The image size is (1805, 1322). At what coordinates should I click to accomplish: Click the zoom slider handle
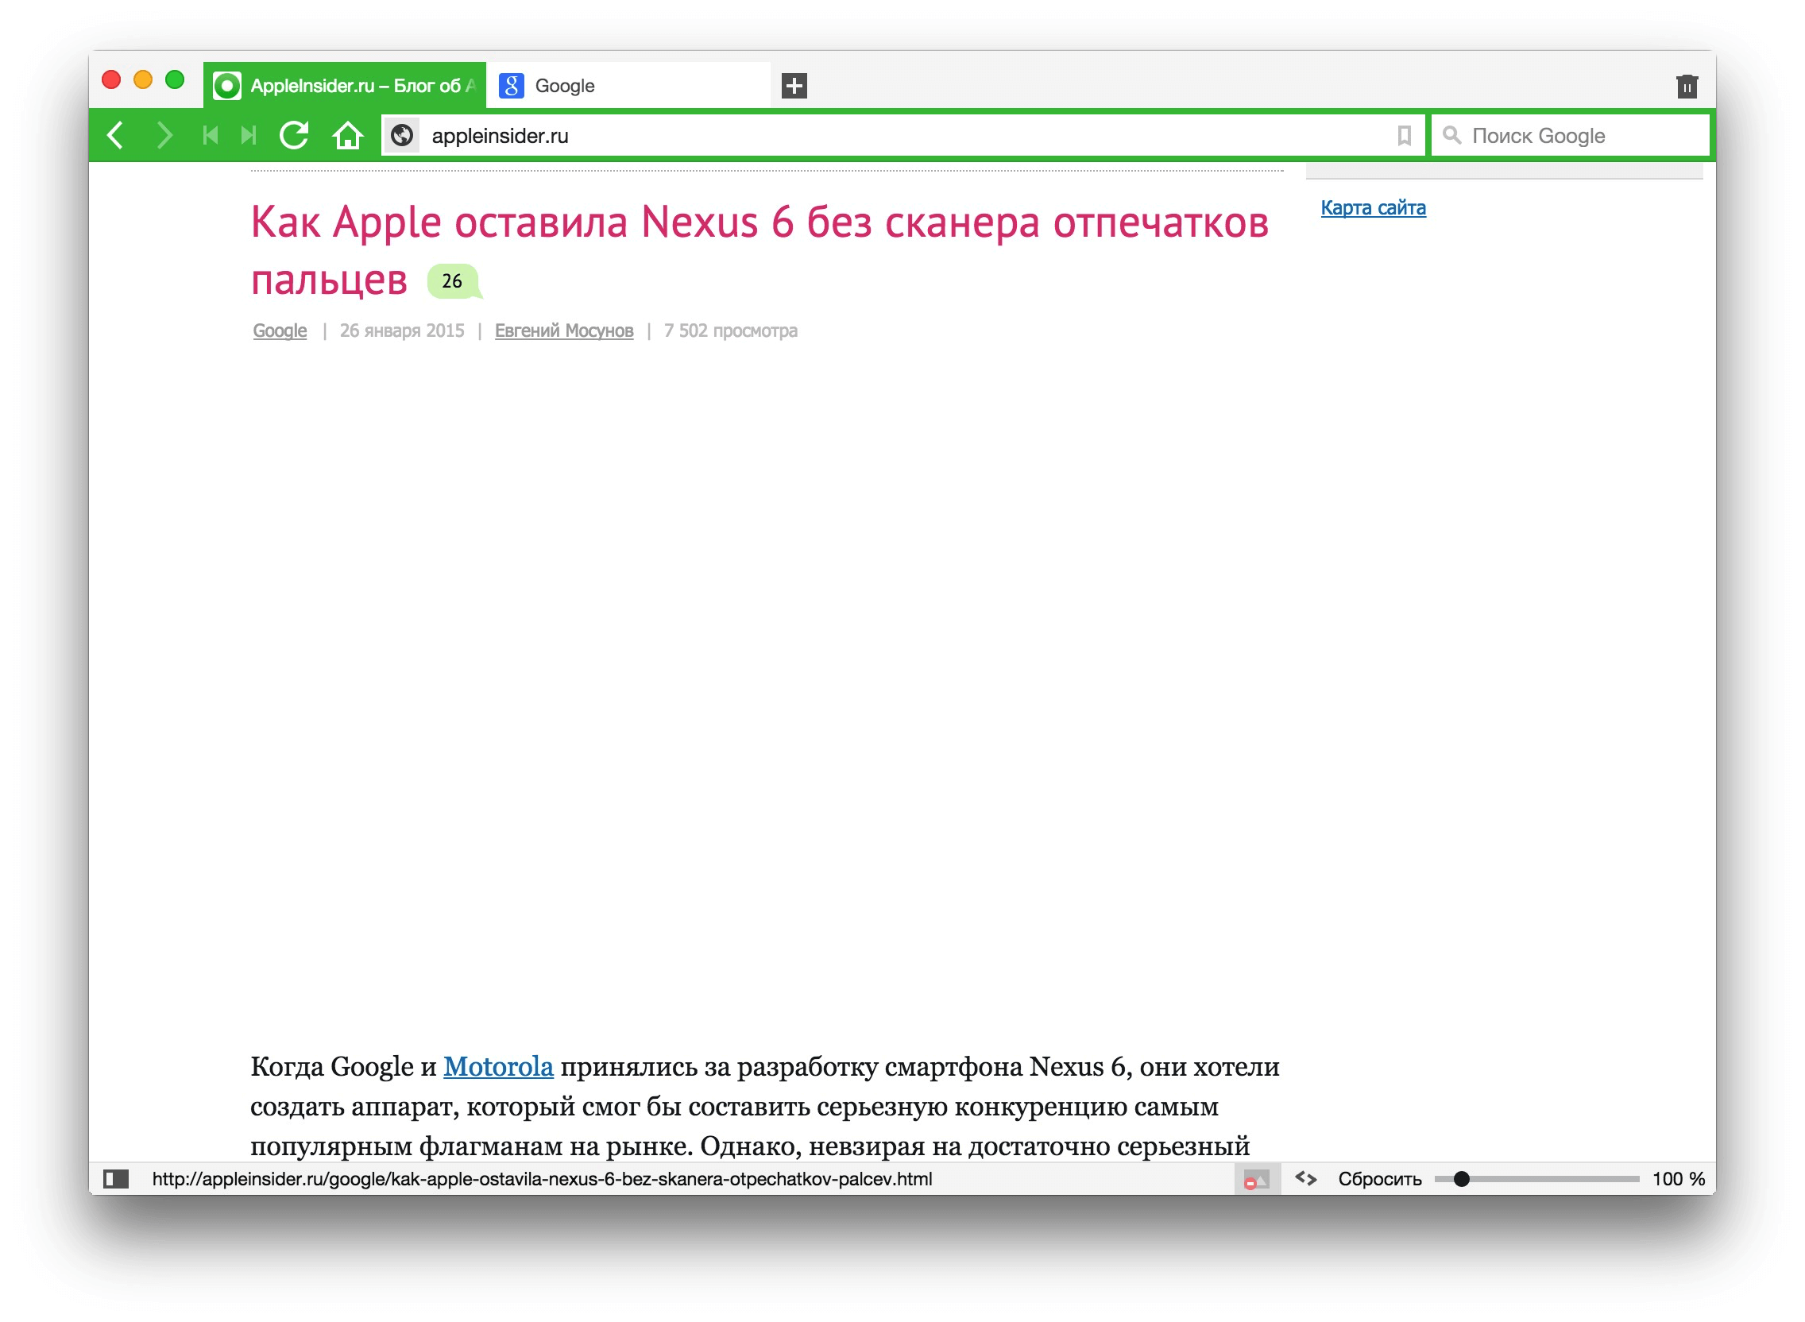[x=1462, y=1179]
